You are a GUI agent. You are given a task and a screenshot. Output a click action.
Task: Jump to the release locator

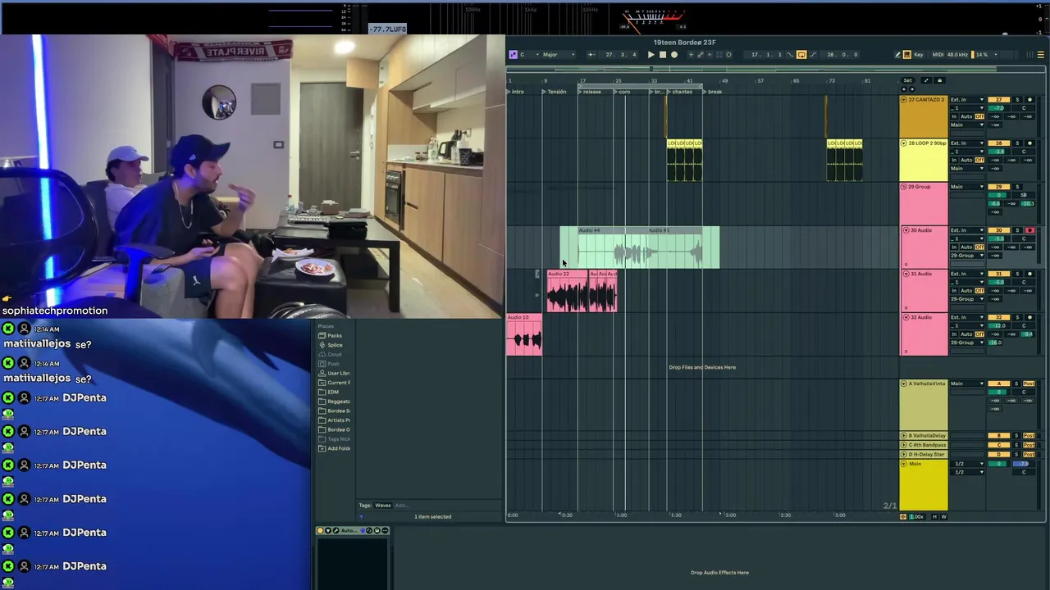[590, 92]
